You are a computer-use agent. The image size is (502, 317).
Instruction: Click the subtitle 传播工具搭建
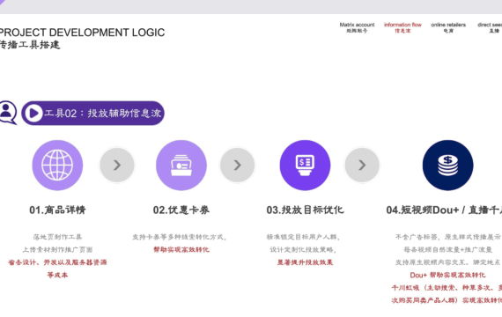pyautogui.click(x=30, y=45)
